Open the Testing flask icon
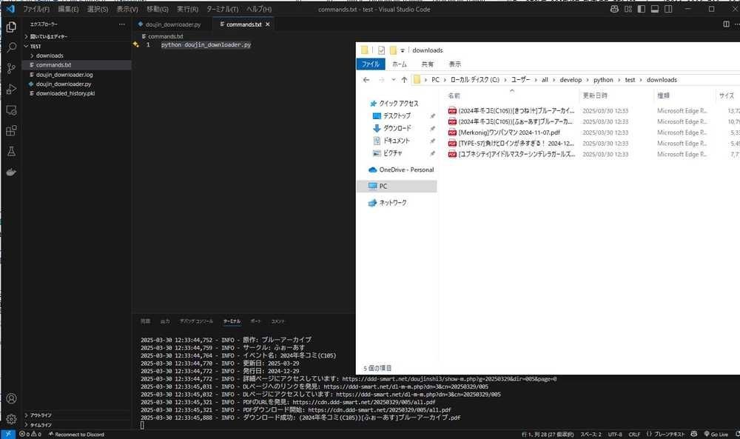 tap(11, 152)
